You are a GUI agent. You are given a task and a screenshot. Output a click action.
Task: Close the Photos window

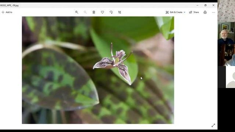pos(213,5)
